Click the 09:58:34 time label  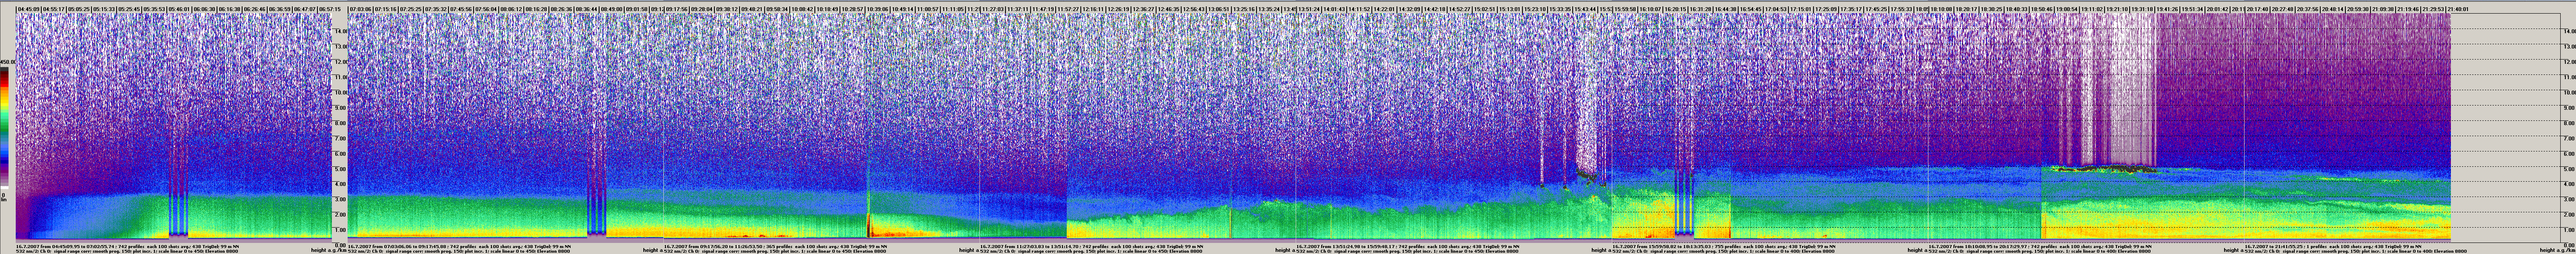pyautogui.click(x=778, y=9)
